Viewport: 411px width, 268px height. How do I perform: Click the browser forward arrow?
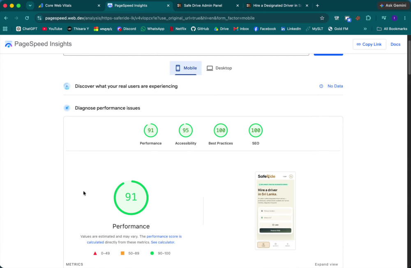point(16,18)
